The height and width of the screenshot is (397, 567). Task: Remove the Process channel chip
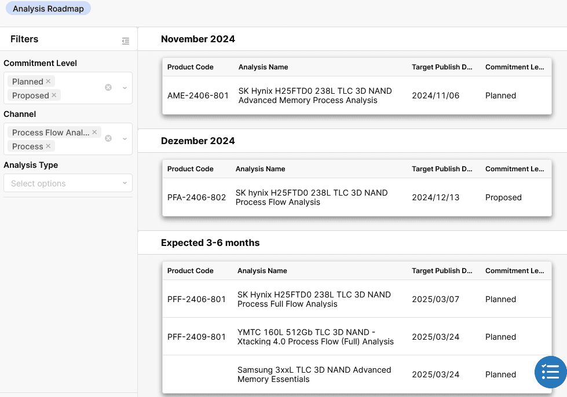click(x=48, y=146)
